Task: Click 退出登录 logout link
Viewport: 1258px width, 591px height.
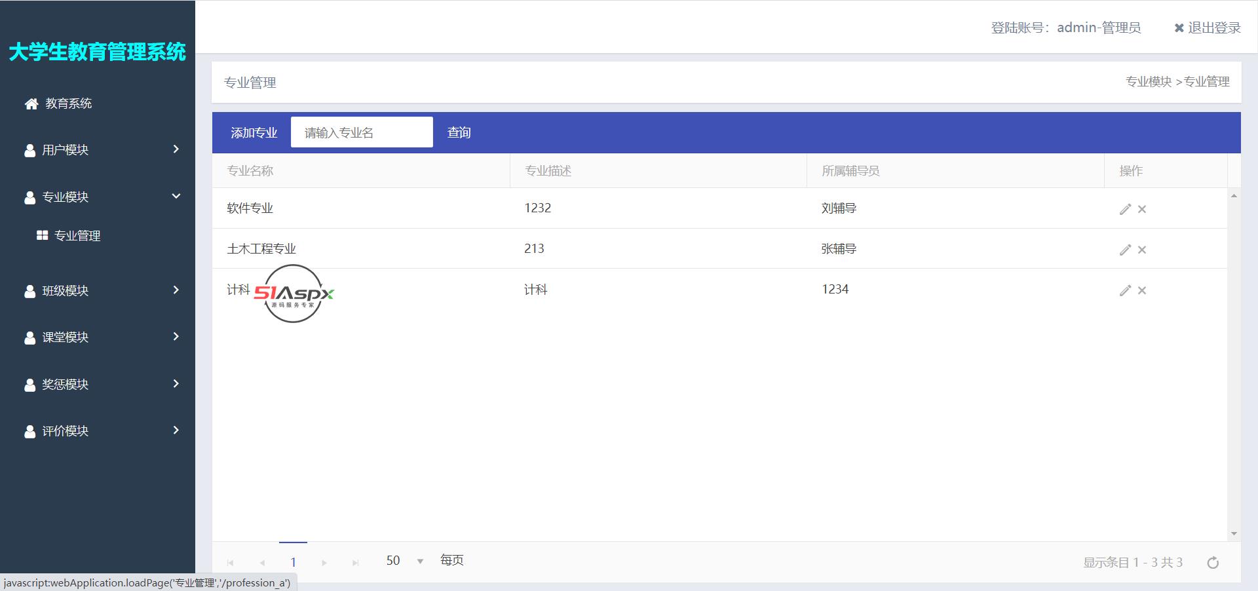Action: (1214, 28)
